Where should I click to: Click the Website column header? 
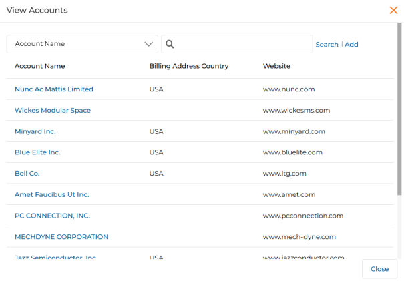click(x=276, y=66)
